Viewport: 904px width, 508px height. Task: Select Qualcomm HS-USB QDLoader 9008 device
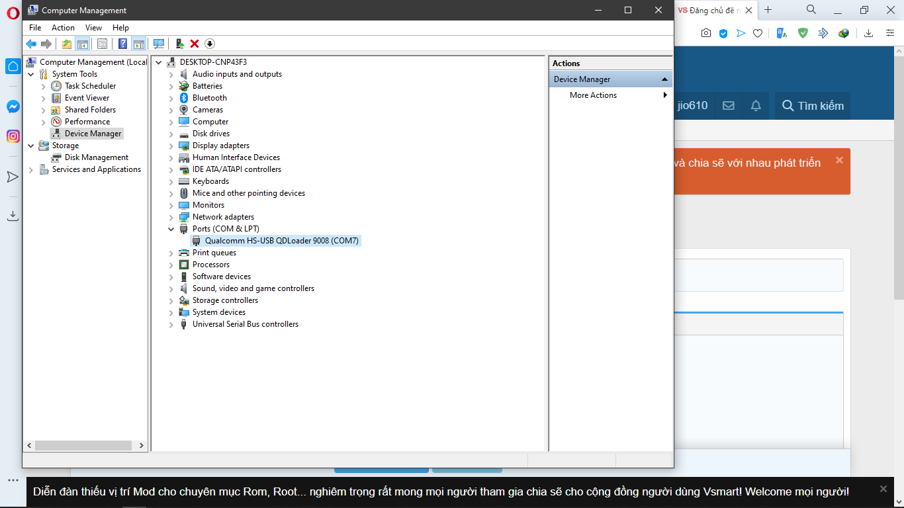click(x=281, y=241)
